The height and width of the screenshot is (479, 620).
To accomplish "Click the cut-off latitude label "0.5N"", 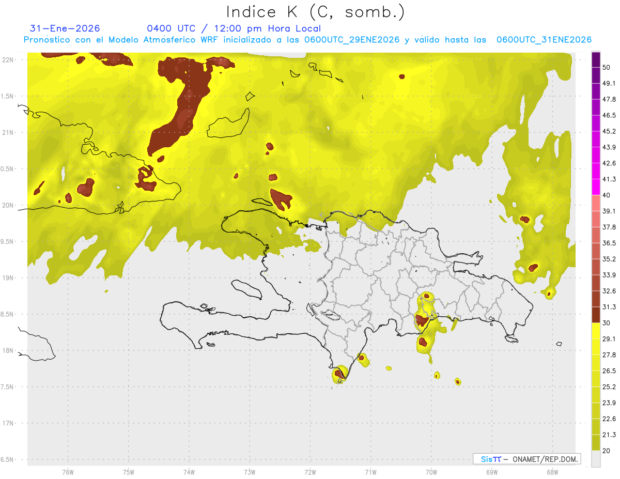I will tap(7, 169).
